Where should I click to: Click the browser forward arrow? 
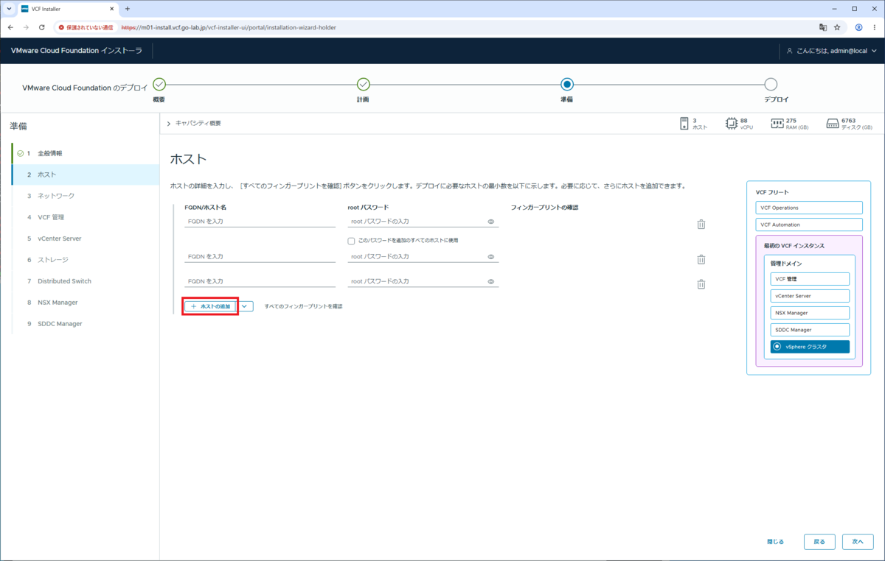coord(27,27)
